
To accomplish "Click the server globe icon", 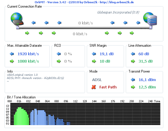I will click(x=150, y=19).
